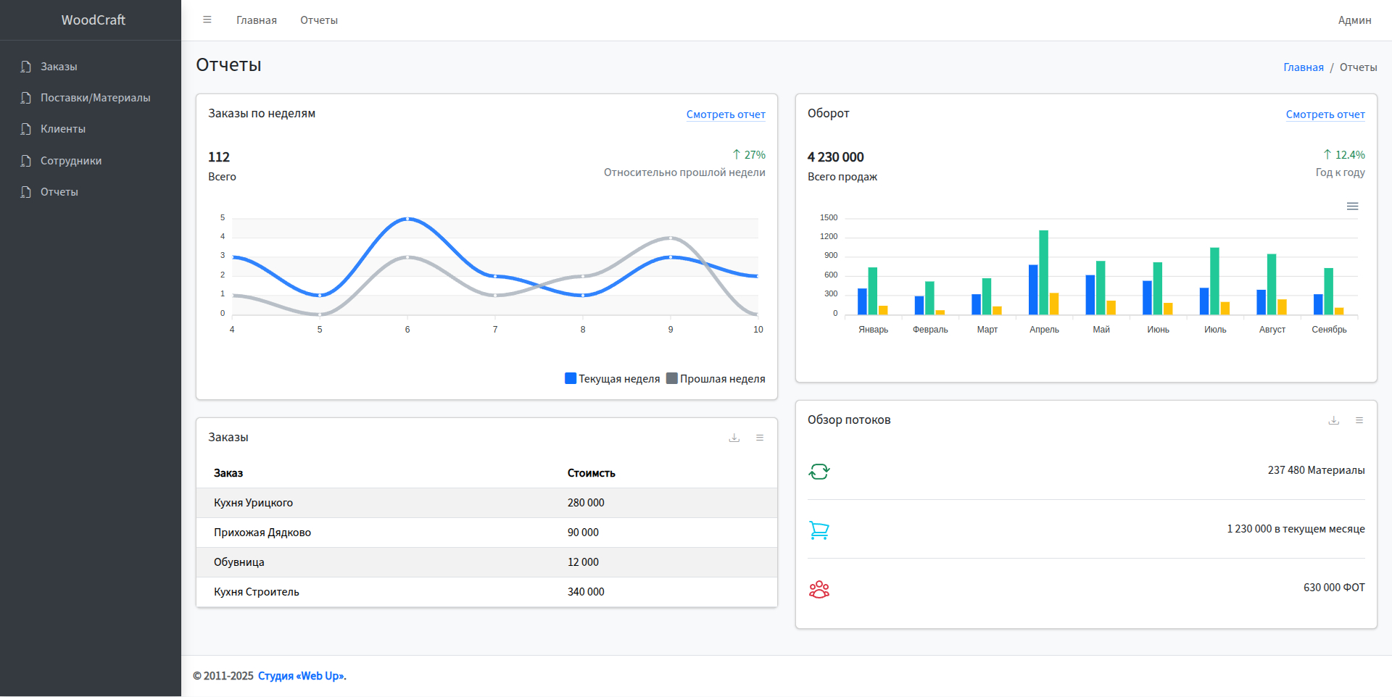
Task: Toggle the sidebar with the hamburger button
Action: pos(207,20)
